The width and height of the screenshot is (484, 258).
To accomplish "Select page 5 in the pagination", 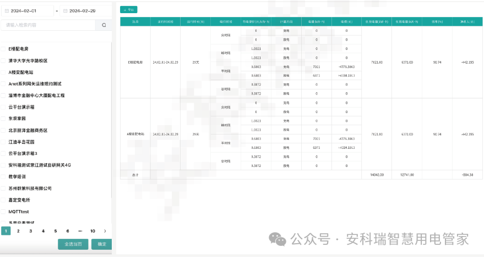I will pyautogui.click(x=55, y=231).
